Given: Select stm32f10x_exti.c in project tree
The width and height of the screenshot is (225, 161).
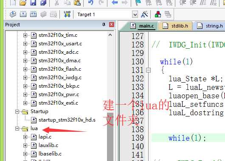Looking at the screenshot, I should [x=59, y=103].
